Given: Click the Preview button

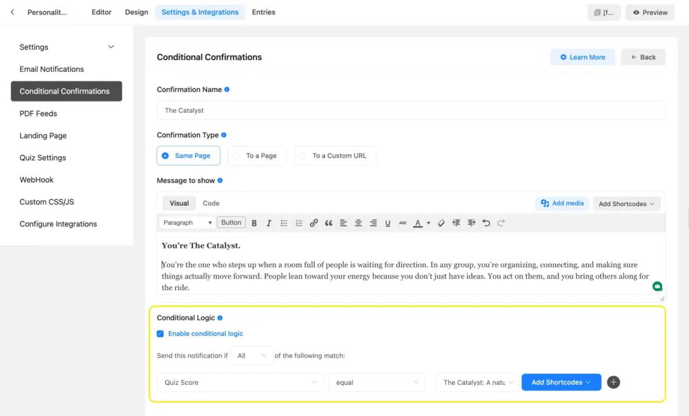Looking at the screenshot, I should (x=650, y=12).
